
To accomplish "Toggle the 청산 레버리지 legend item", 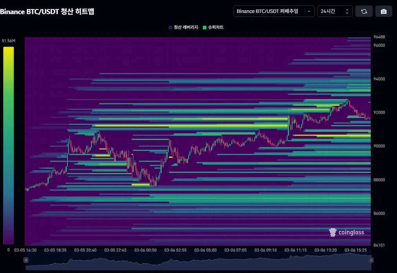I will tap(183, 27).
